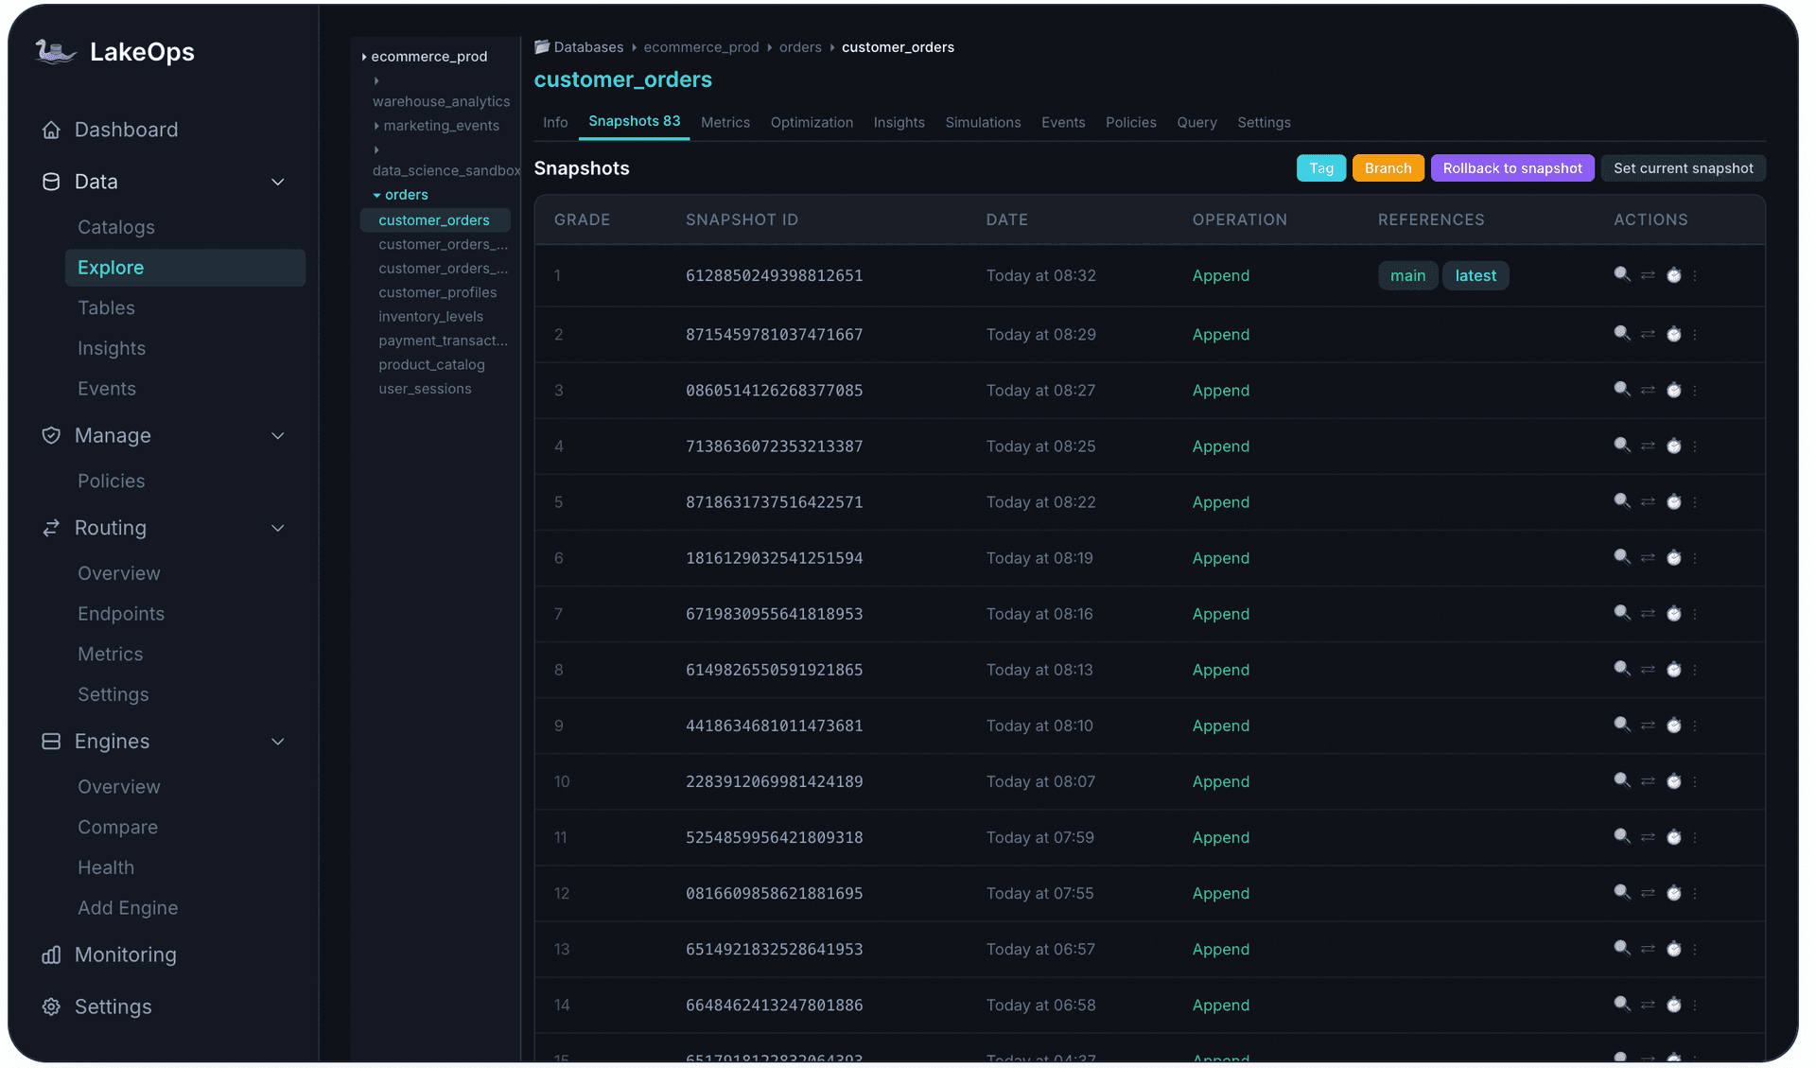Viewport: 1816px width, 1068px height.
Task: Click stopwatch icon on row 6514921832528641953
Action: (x=1673, y=949)
